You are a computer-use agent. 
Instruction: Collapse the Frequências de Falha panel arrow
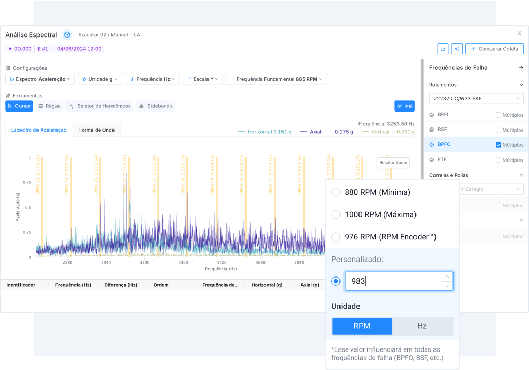click(x=521, y=68)
